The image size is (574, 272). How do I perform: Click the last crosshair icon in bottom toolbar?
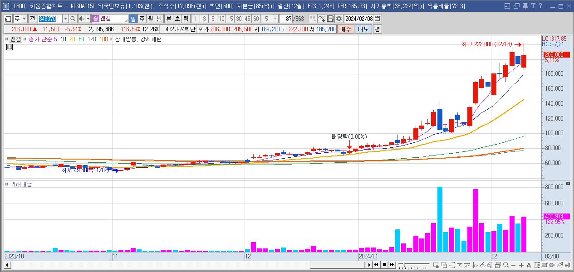click(568, 265)
